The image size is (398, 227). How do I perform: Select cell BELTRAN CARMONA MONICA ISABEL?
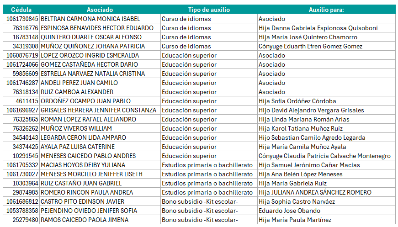point(90,19)
